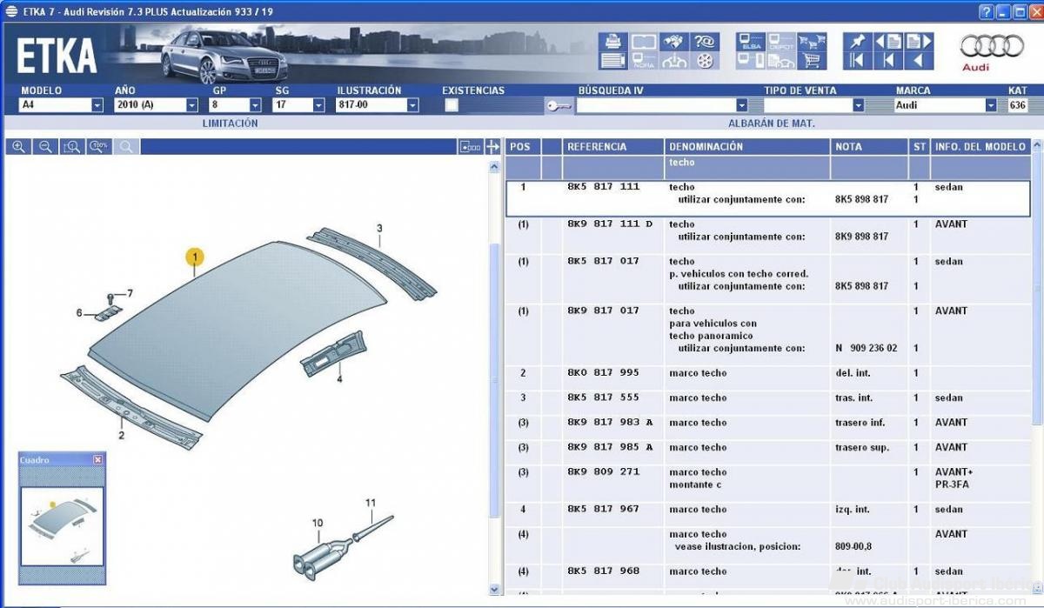1044x608 pixels.
Task: Select the zoom-area magnifier tool
Action: point(72,147)
